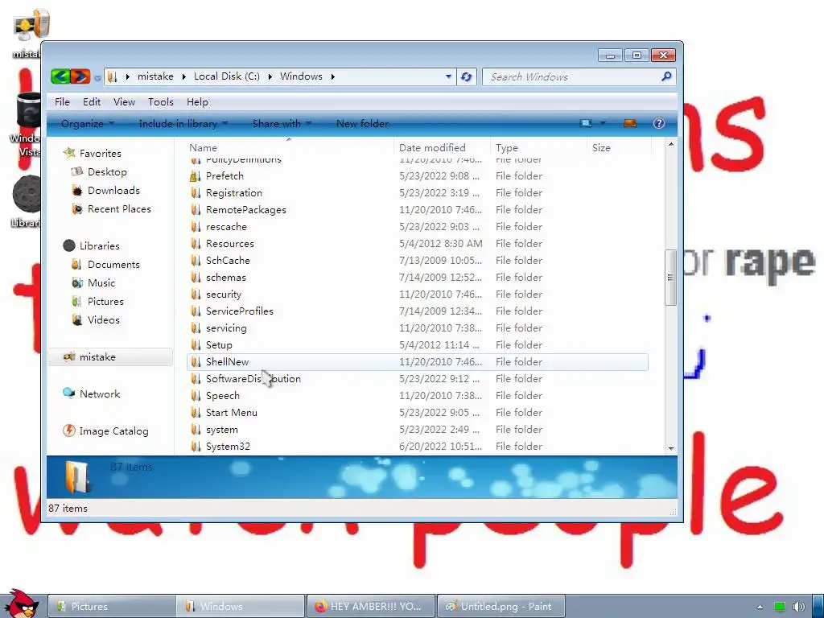Open the address bar history dropdown
Image resolution: width=824 pixels, height=618 pixels.
click(448, 76)
